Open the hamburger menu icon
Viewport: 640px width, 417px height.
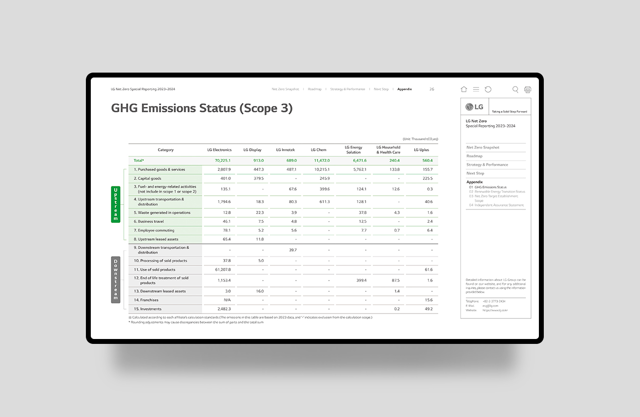(476, 89)
